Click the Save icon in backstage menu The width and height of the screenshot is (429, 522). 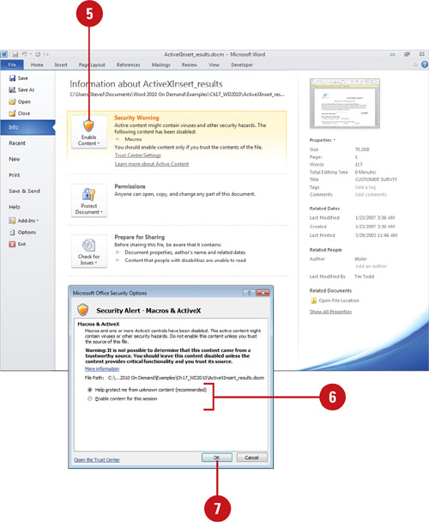coord(13,78)
